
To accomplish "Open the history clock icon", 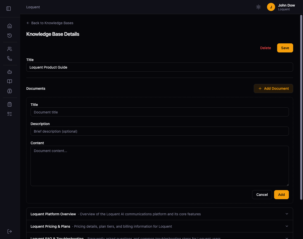I will click(x=10, y=36).
